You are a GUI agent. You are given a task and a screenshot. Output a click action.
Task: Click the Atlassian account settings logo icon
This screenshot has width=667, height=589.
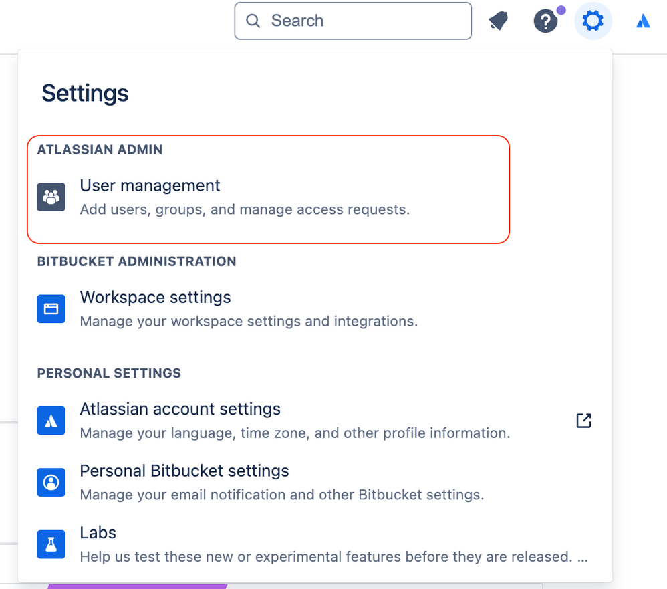(x=51, y=421)
